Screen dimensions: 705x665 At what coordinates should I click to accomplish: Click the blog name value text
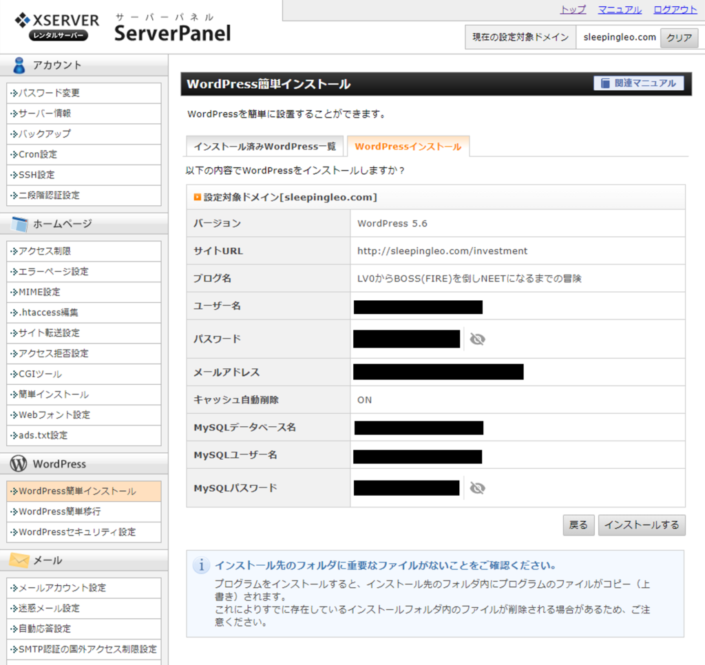pos(470,278)
